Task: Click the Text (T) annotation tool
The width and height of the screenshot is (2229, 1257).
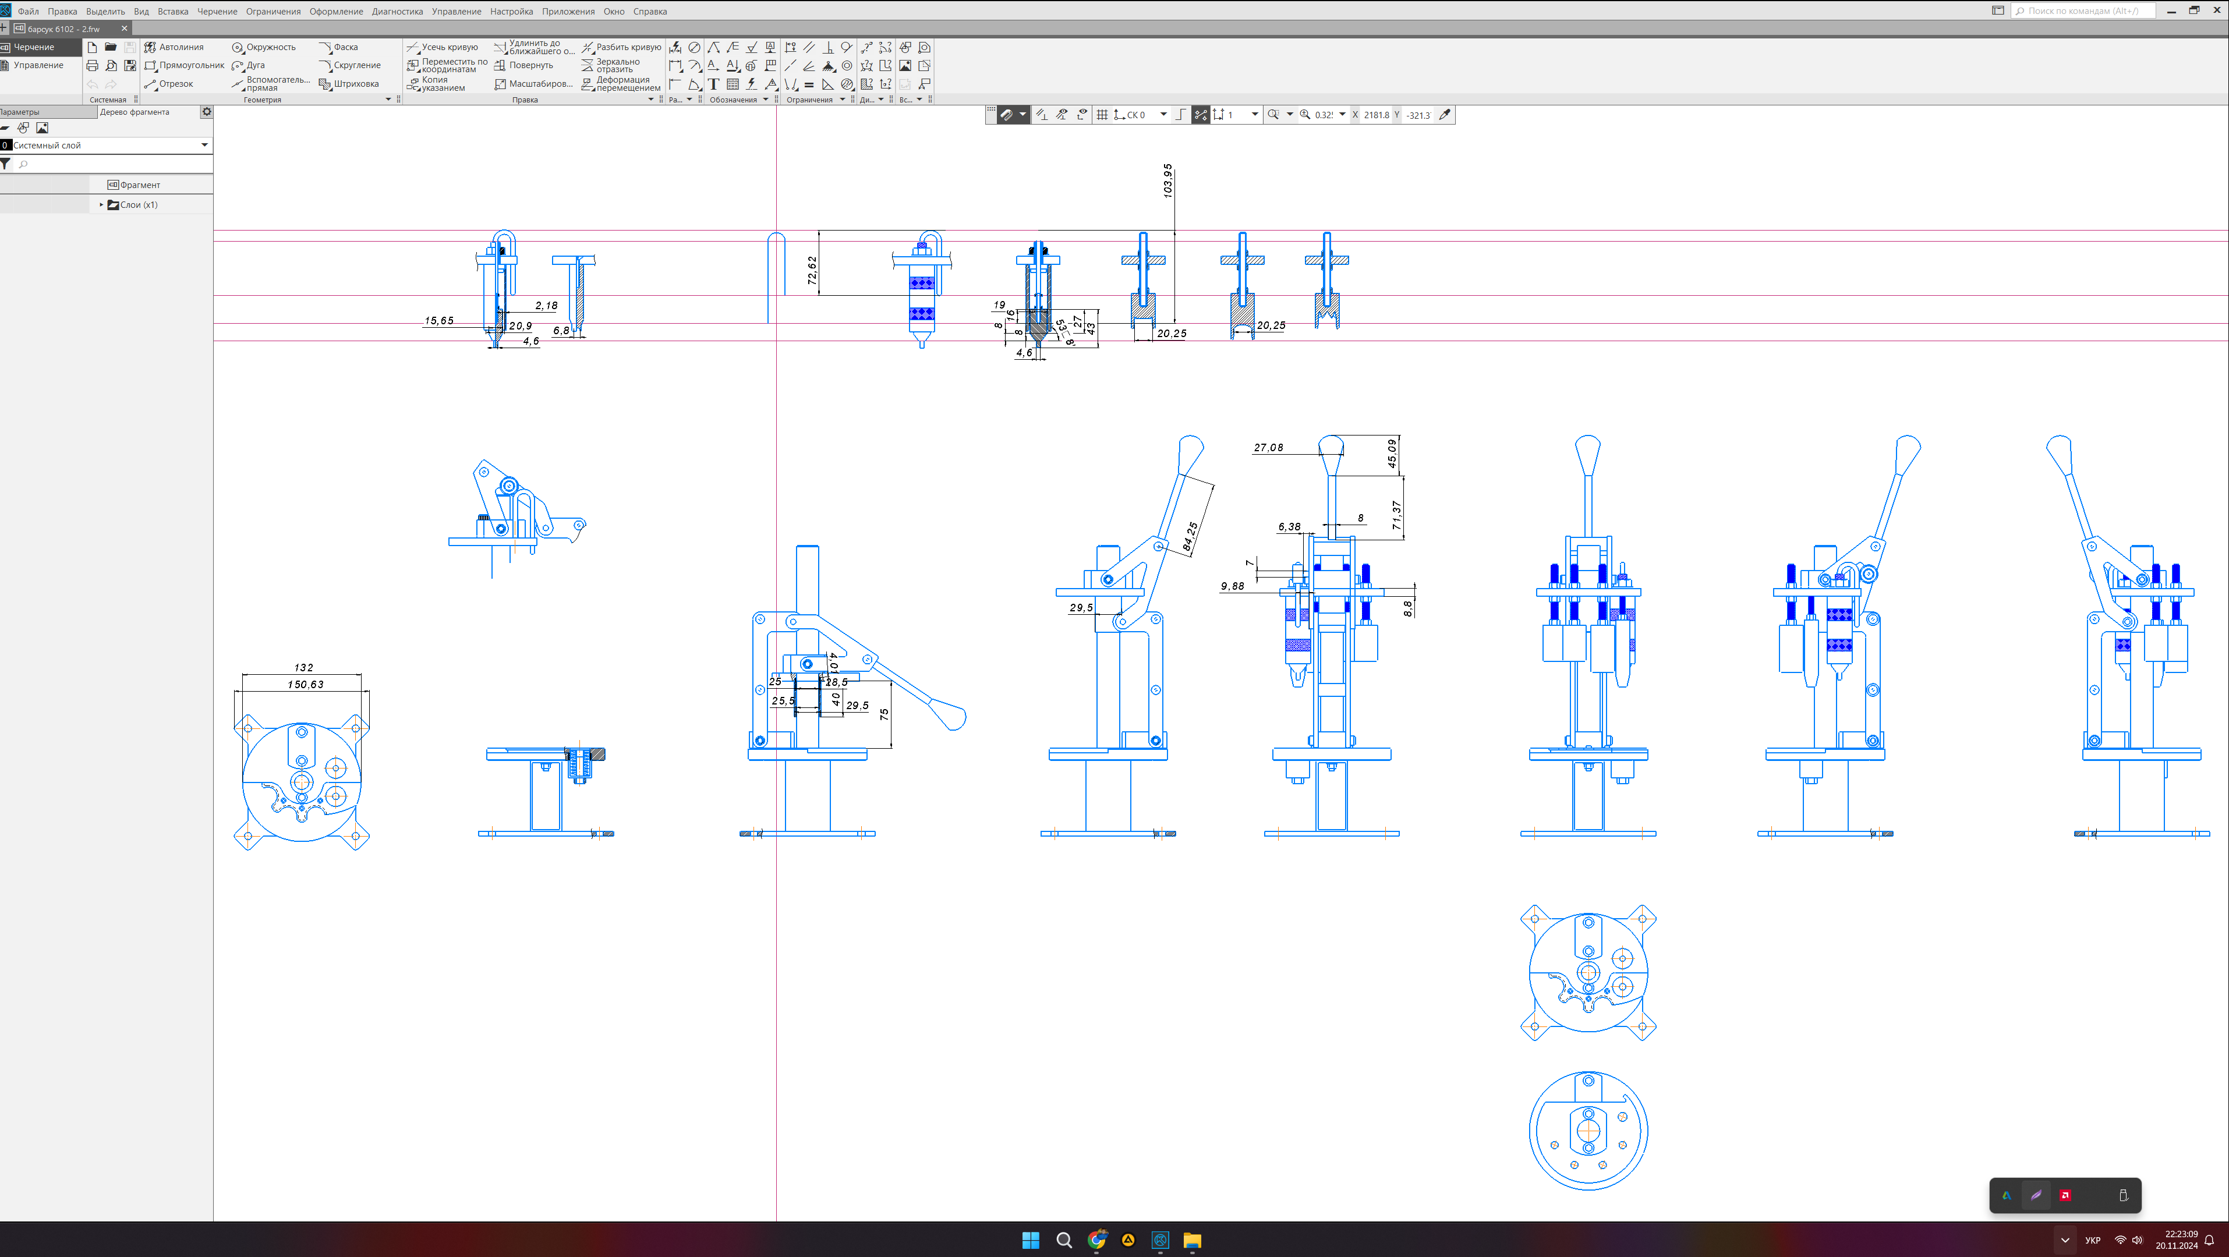Action: [713, 84]
